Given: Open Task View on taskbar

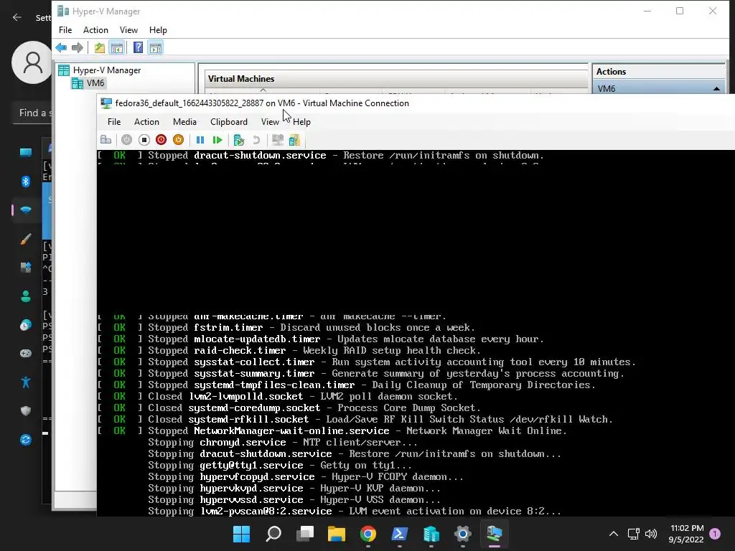Looking at the screenshot, I should coord(304,534).
